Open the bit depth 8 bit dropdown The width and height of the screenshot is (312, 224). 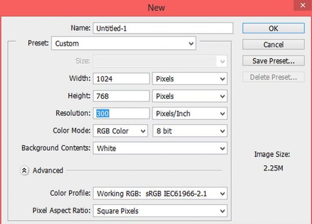190,131
